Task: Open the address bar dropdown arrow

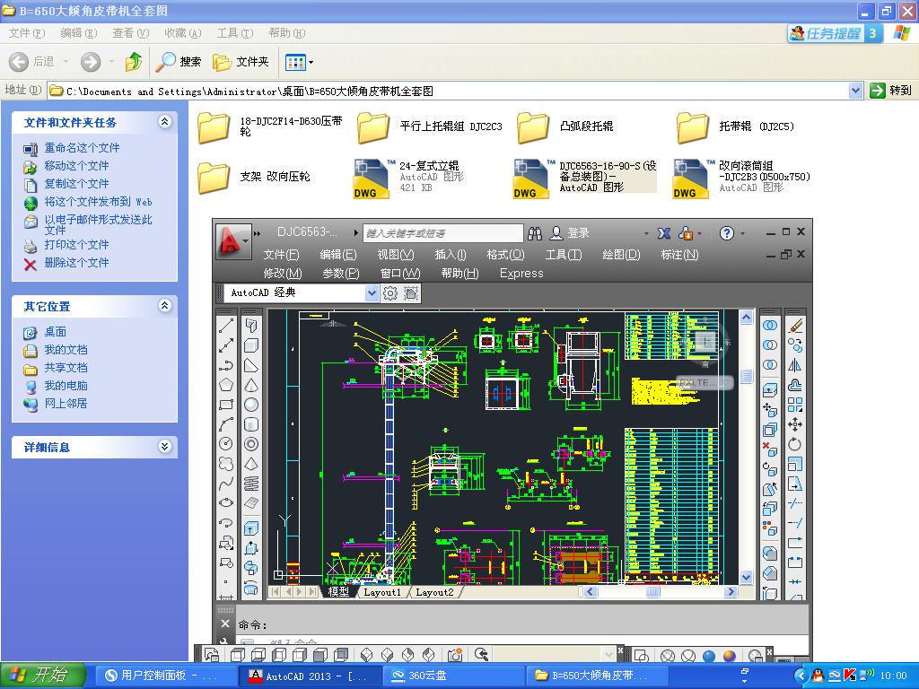Action: [855, 91]
